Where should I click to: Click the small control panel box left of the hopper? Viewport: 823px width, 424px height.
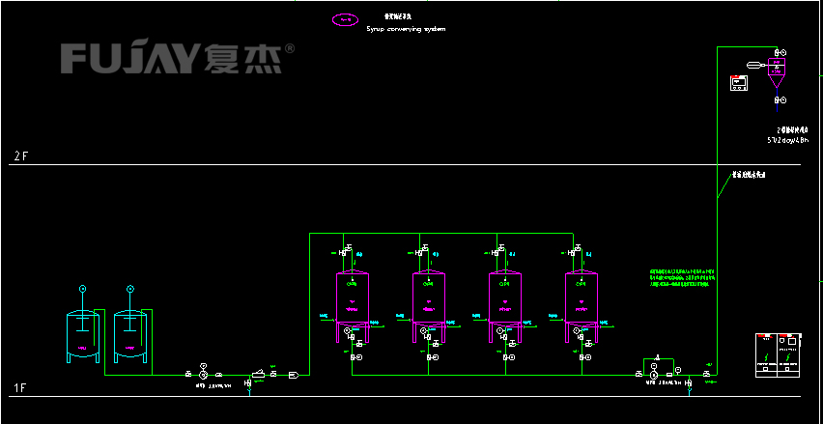pos(739,83)
